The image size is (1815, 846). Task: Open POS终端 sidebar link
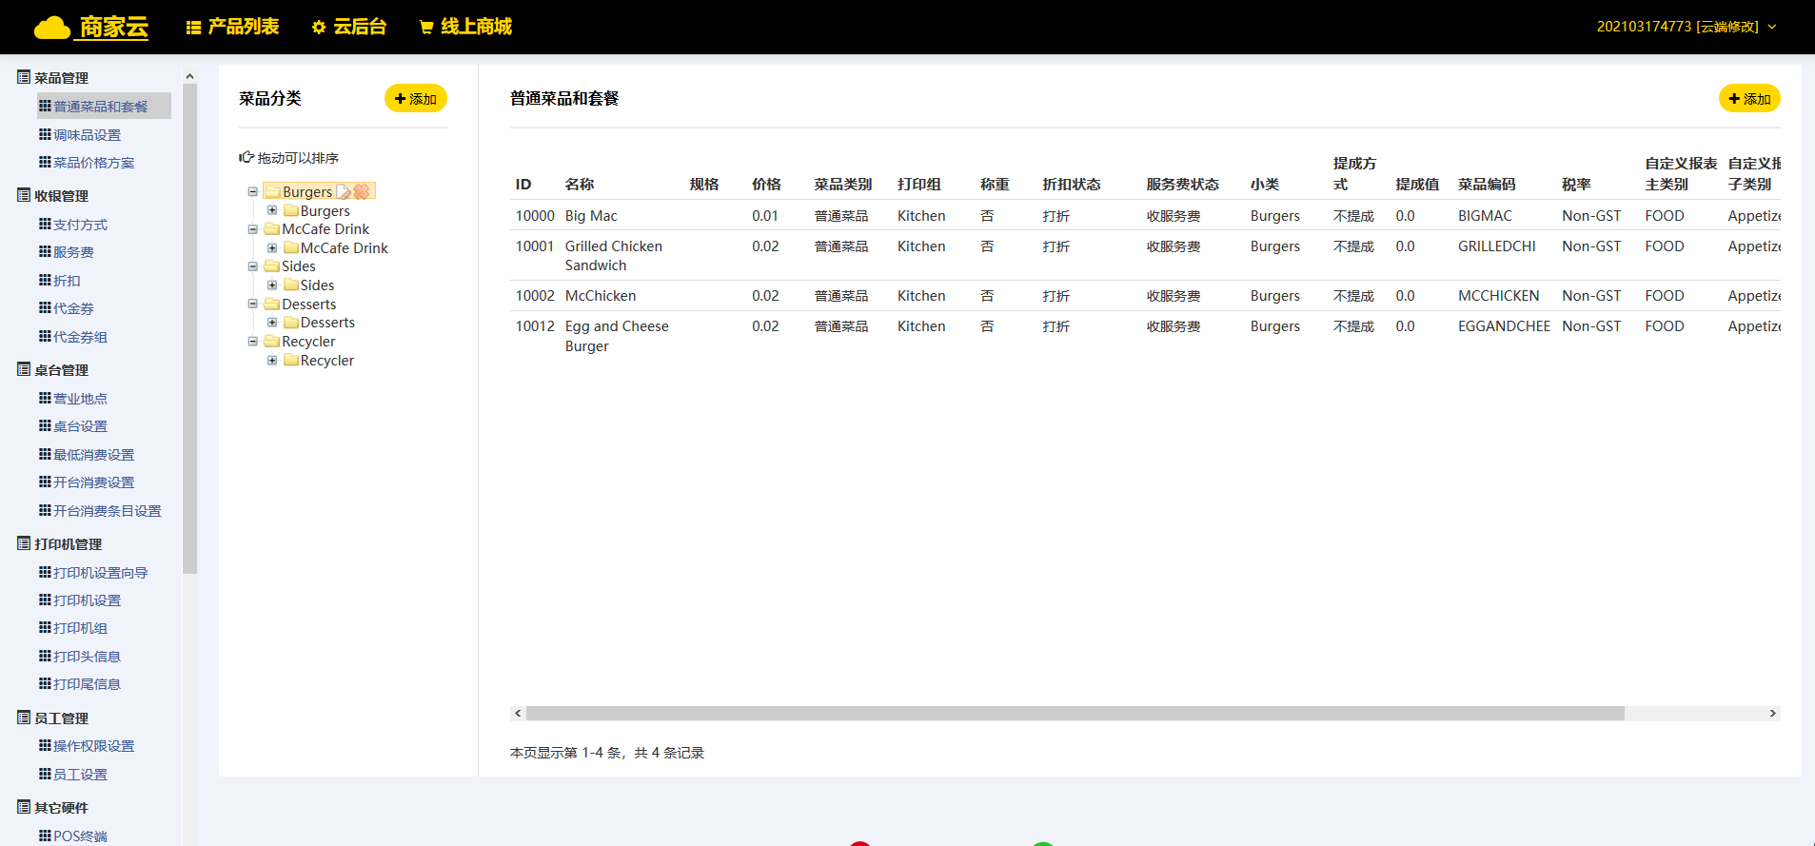point(80,836)
